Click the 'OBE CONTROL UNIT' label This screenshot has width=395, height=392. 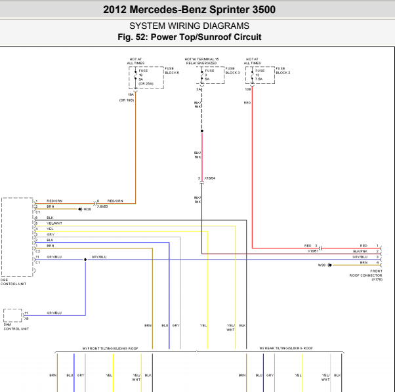coord(13,282)
